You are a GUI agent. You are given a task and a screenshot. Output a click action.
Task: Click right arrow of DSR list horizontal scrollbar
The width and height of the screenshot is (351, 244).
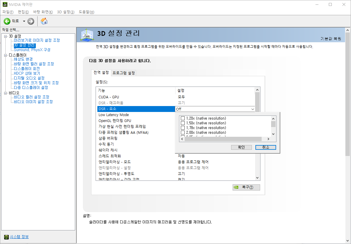(268, 139)
